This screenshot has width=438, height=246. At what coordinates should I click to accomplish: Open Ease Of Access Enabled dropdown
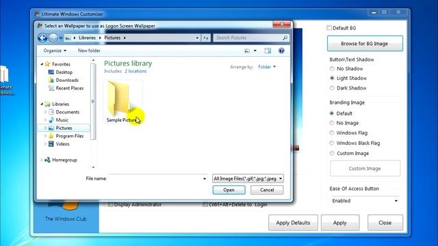click(365, 201)
